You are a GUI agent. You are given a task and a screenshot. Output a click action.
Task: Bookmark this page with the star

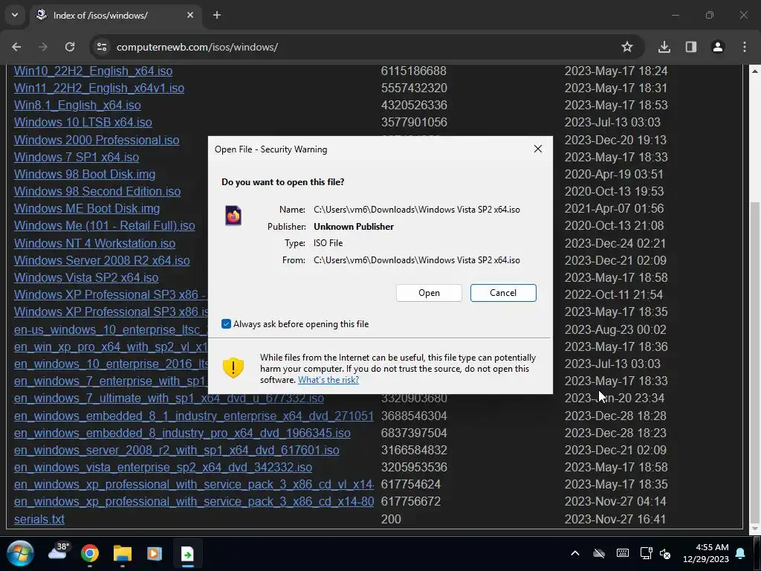tap(627, 47)
